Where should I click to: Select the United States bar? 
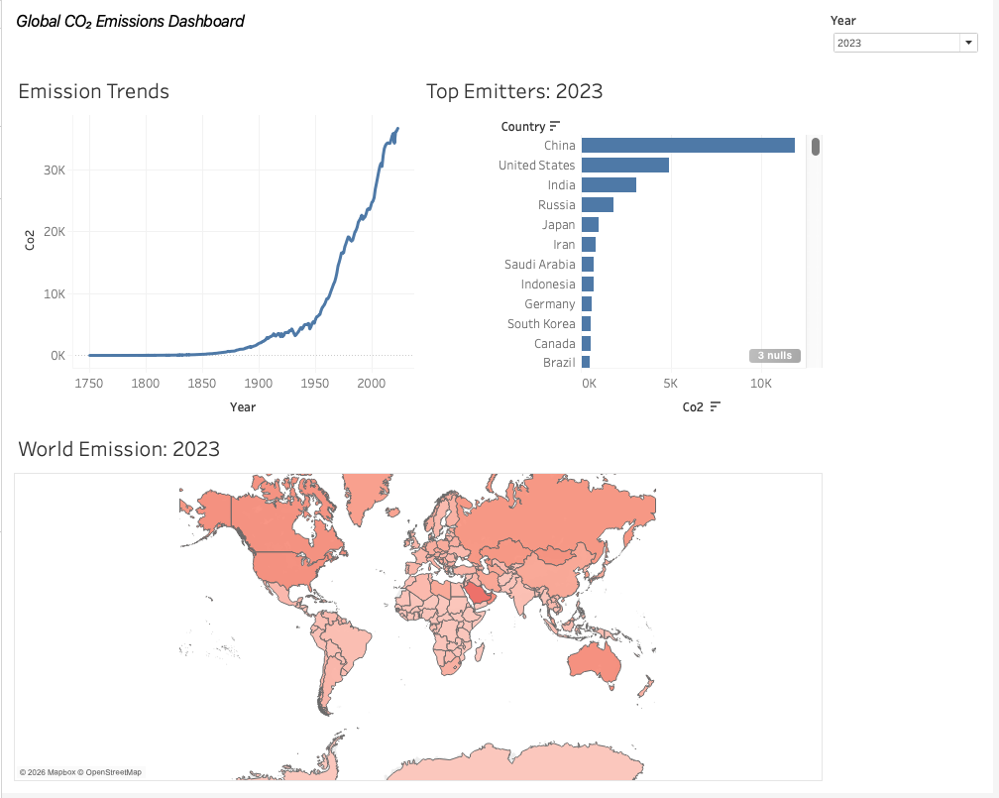tap(625, 166)
